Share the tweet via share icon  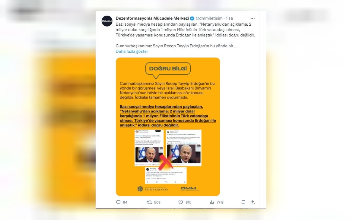253,202
